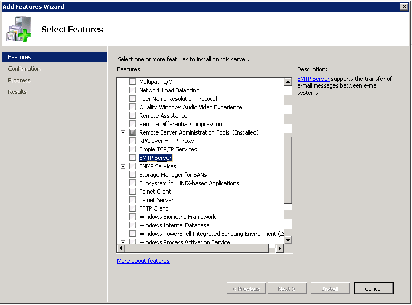Toggle the TFTP Client checkbox

pyautogui.click(x=133, y=208)
